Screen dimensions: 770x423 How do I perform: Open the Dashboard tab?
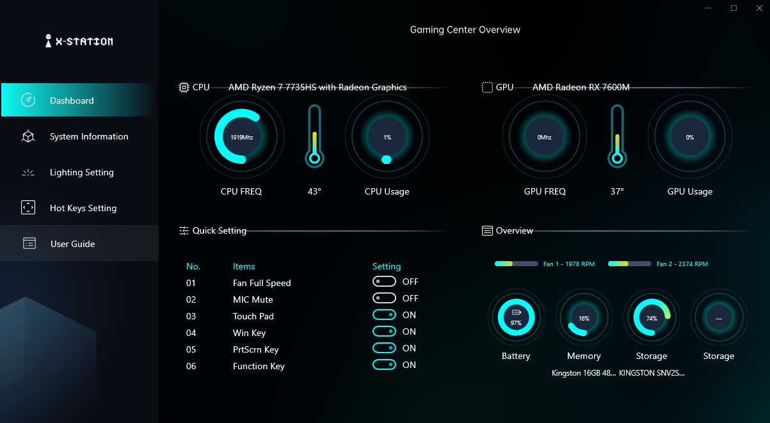78,100
